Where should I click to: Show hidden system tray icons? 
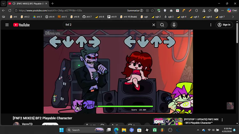[x=198, y=130]
